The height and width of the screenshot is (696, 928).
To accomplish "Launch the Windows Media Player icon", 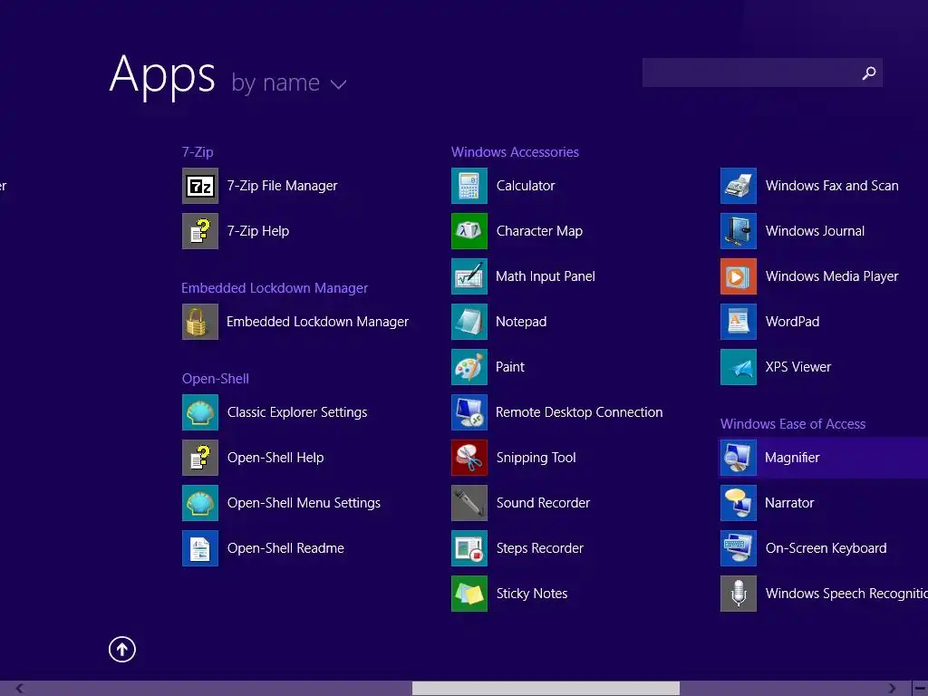I will coord(739,276).
